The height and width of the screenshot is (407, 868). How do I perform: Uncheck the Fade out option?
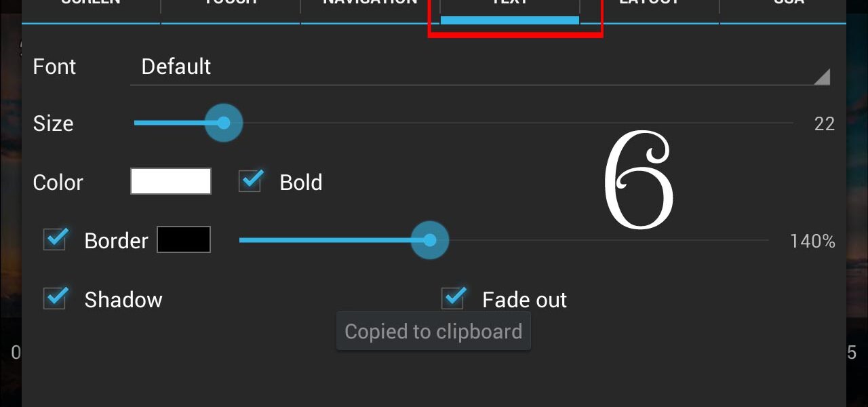[454, 298]
